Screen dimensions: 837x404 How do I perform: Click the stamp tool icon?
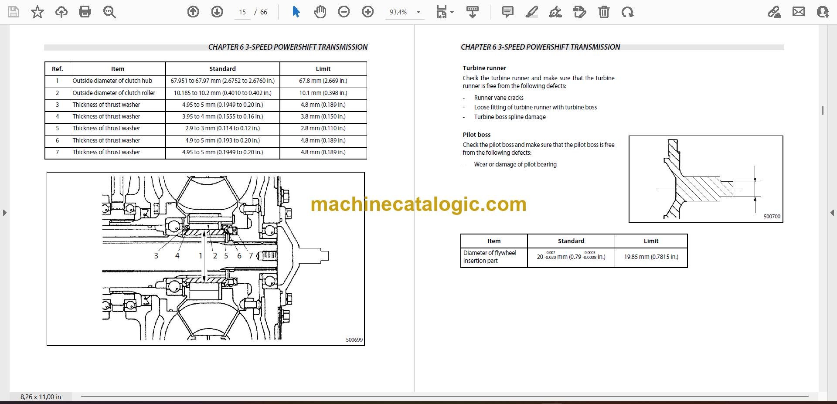pos(580,12)
